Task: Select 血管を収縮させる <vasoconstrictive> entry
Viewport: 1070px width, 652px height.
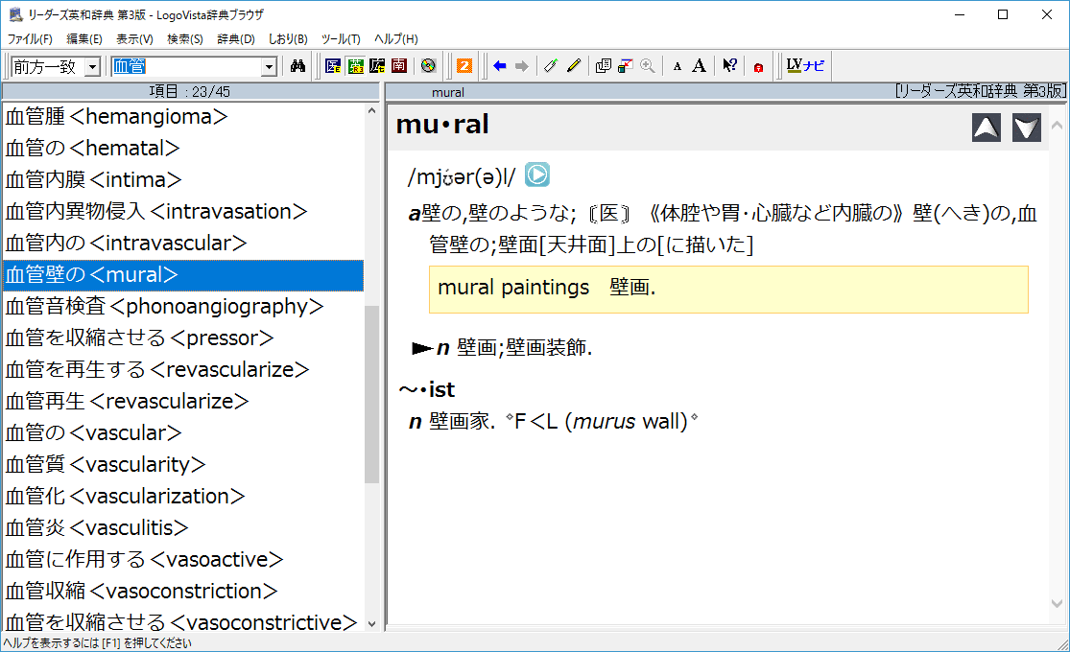Action: (183, 620)
